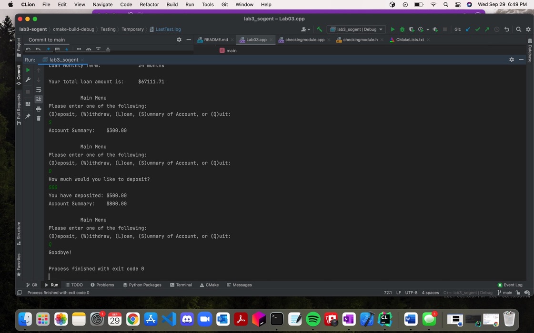Screen dimensions: 534x333
Task: Open Search Everywhere magnifier in the CLion toolbar
Action: (x=518, y=29)
